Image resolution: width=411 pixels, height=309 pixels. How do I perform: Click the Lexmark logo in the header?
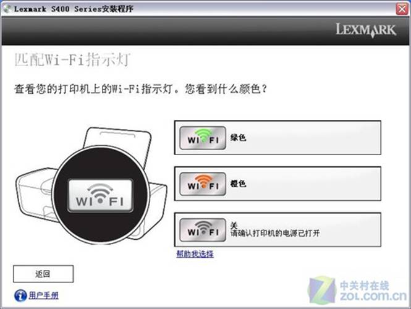[x=366, y=30]
